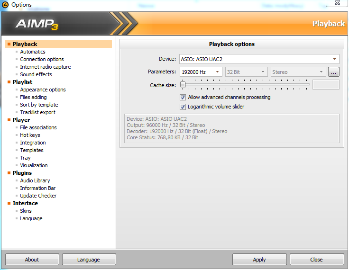The width and height of the screenshot is (349, 270).
Task: Open the 192000 Hz sample rate dropdown
Action: click(x=201, y=72)
